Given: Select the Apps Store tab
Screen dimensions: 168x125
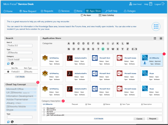Looking at the screenshot, I should coord(93,11).
